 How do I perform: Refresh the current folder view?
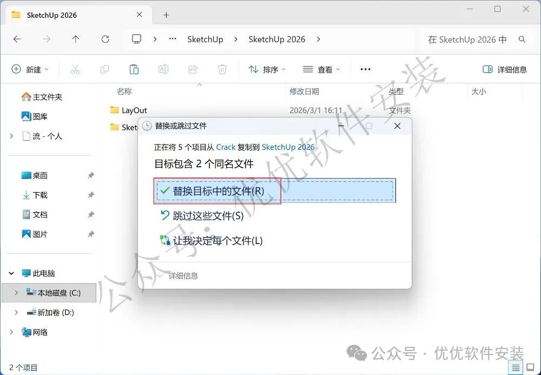click(x=105, y=40)
